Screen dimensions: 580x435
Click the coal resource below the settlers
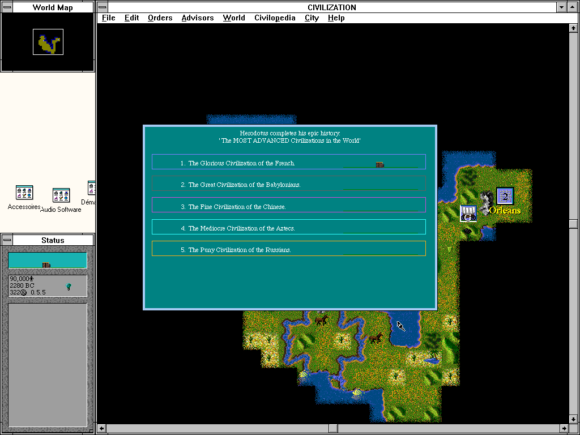tap(468, 231)
